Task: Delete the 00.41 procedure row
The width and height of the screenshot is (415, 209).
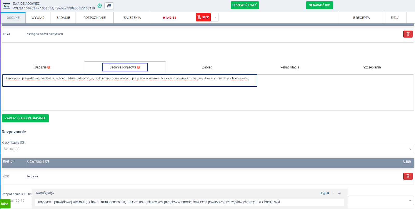Action: 408,34
